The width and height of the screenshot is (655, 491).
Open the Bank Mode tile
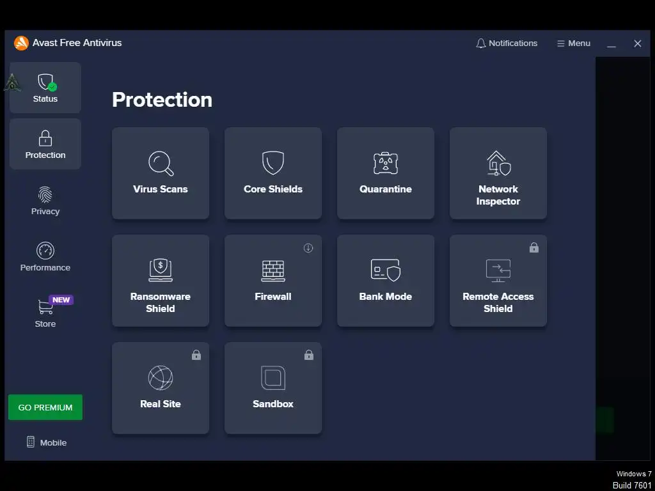(x=386, y=281)
